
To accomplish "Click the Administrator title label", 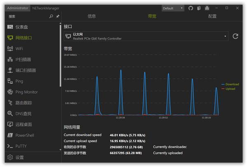I will 17,8.
